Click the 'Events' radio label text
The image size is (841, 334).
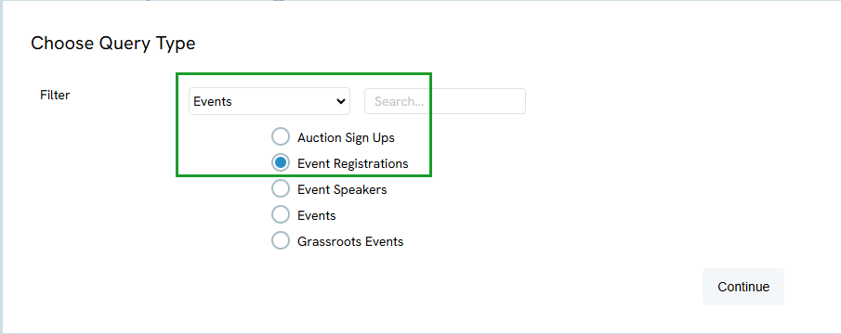pyautogui.click(x=317, y=215)
